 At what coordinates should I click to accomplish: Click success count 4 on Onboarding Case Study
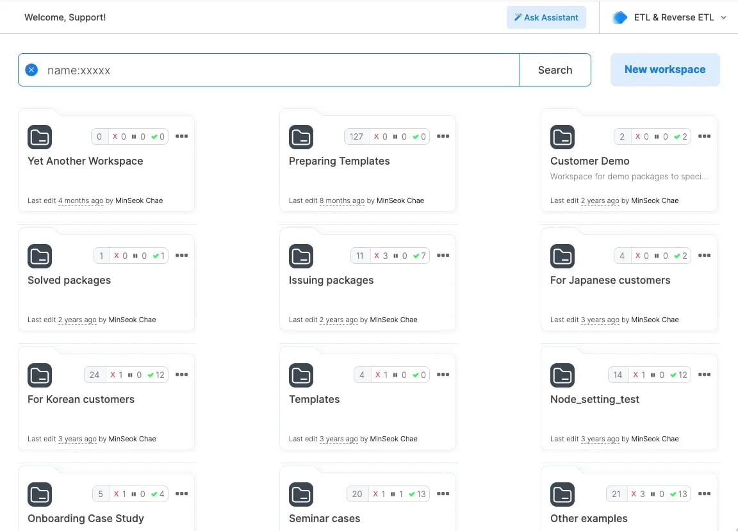point(158,494)
